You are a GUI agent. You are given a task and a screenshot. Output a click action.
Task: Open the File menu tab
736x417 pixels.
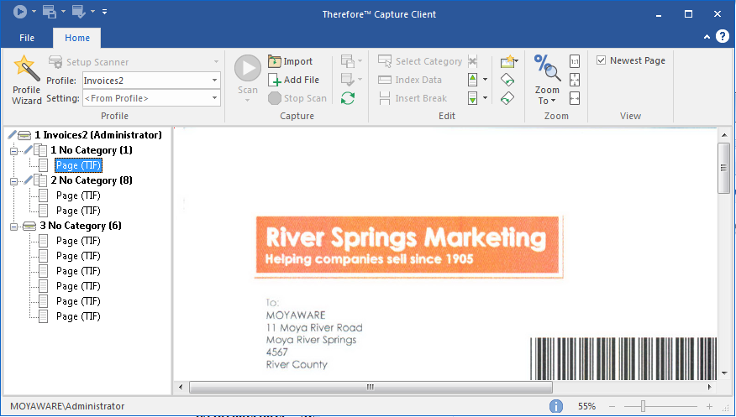(x=27, y=38)
